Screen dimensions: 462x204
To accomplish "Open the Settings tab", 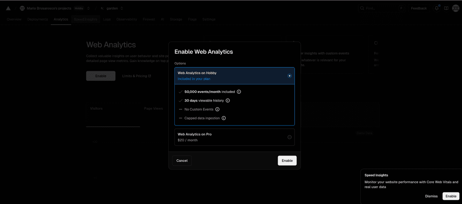I will click(209, 19).
